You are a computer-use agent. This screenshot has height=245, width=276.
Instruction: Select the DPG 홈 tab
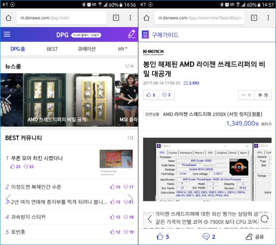[x=18, y=49]
